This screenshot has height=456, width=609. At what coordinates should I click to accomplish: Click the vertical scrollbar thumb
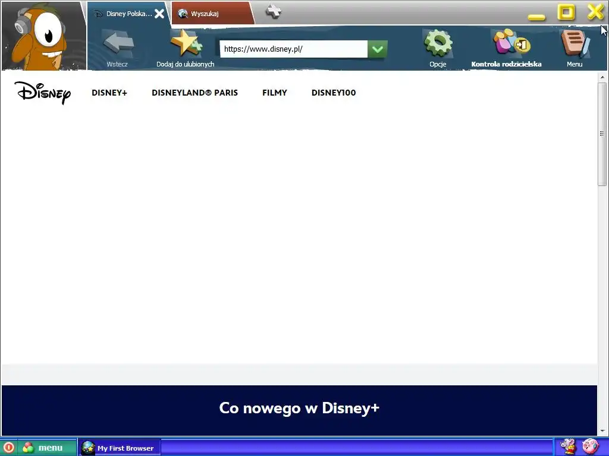pos(602,134)
